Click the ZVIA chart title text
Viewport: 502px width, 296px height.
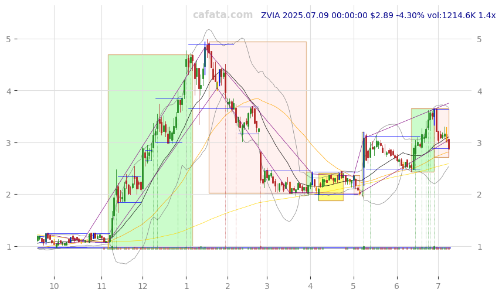pyautogui.click(x=378, y=15)
